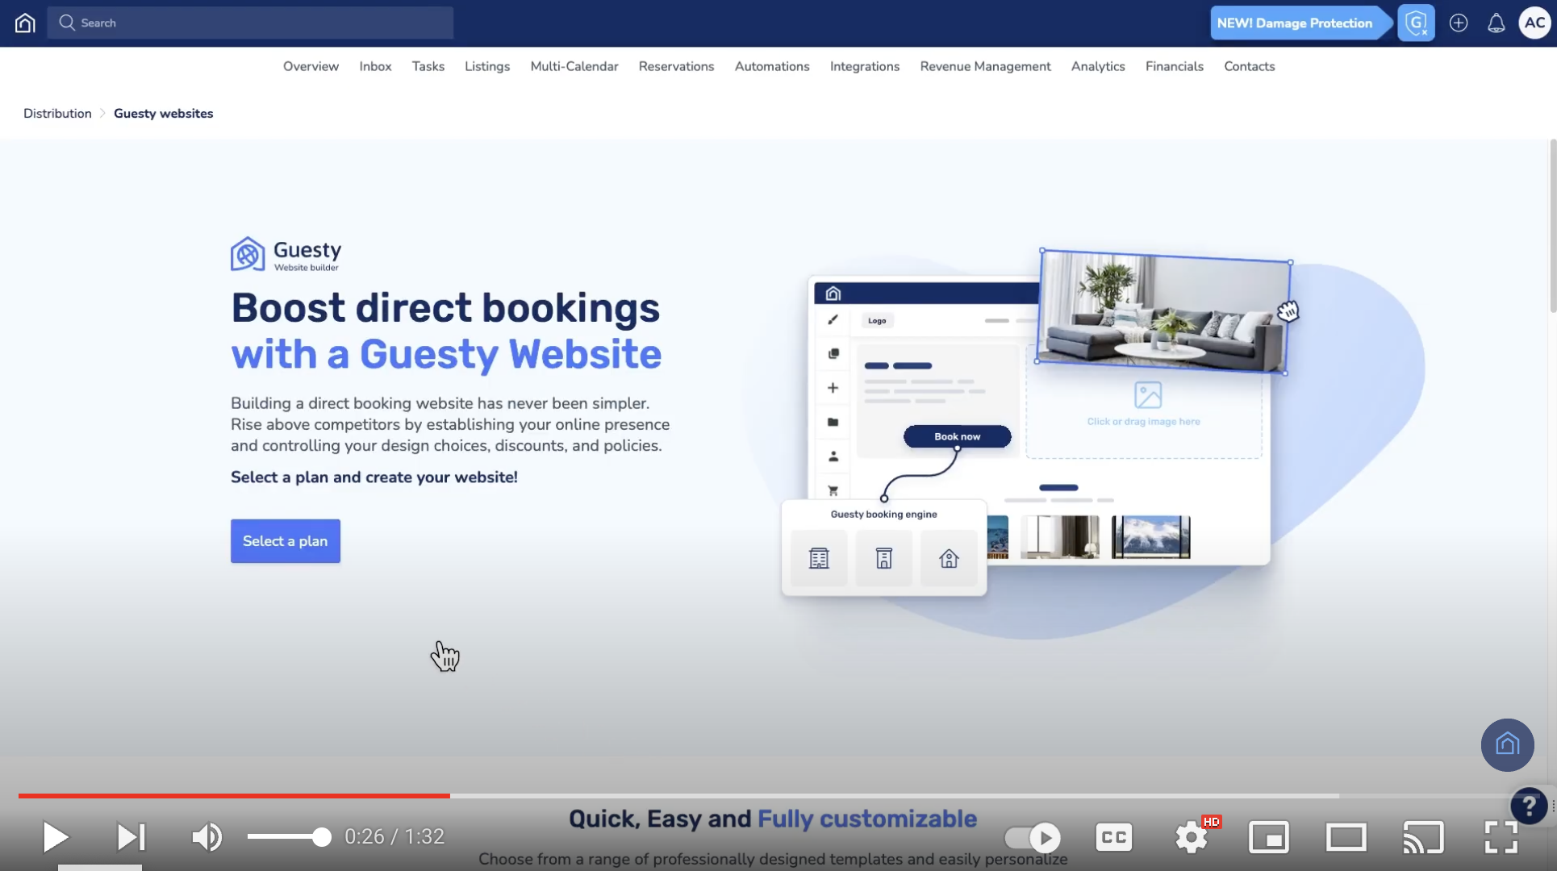Viewport: 1557px width, 871px height.
Task: Open the AC account avatar
Action: coord(1534,23)
